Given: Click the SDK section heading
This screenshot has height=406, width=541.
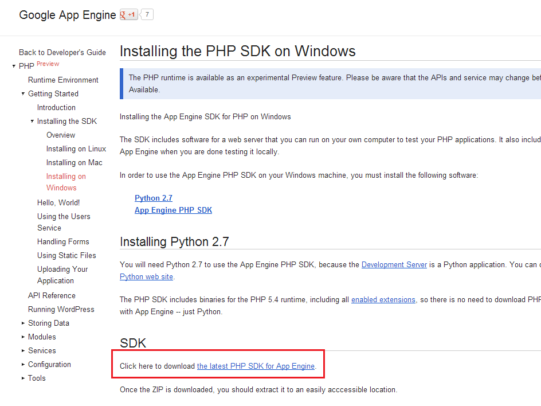Looking at the screenshot, I should coord(133,343).
